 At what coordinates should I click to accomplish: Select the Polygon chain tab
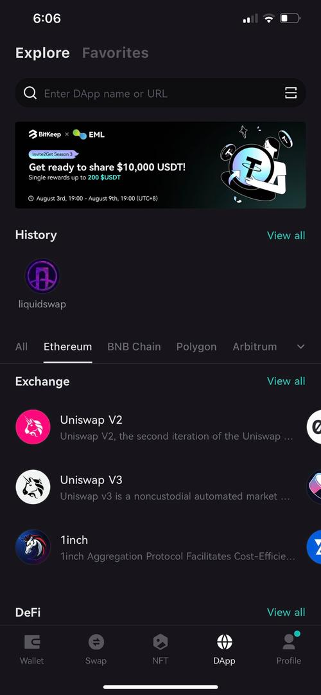coord(196,347)
